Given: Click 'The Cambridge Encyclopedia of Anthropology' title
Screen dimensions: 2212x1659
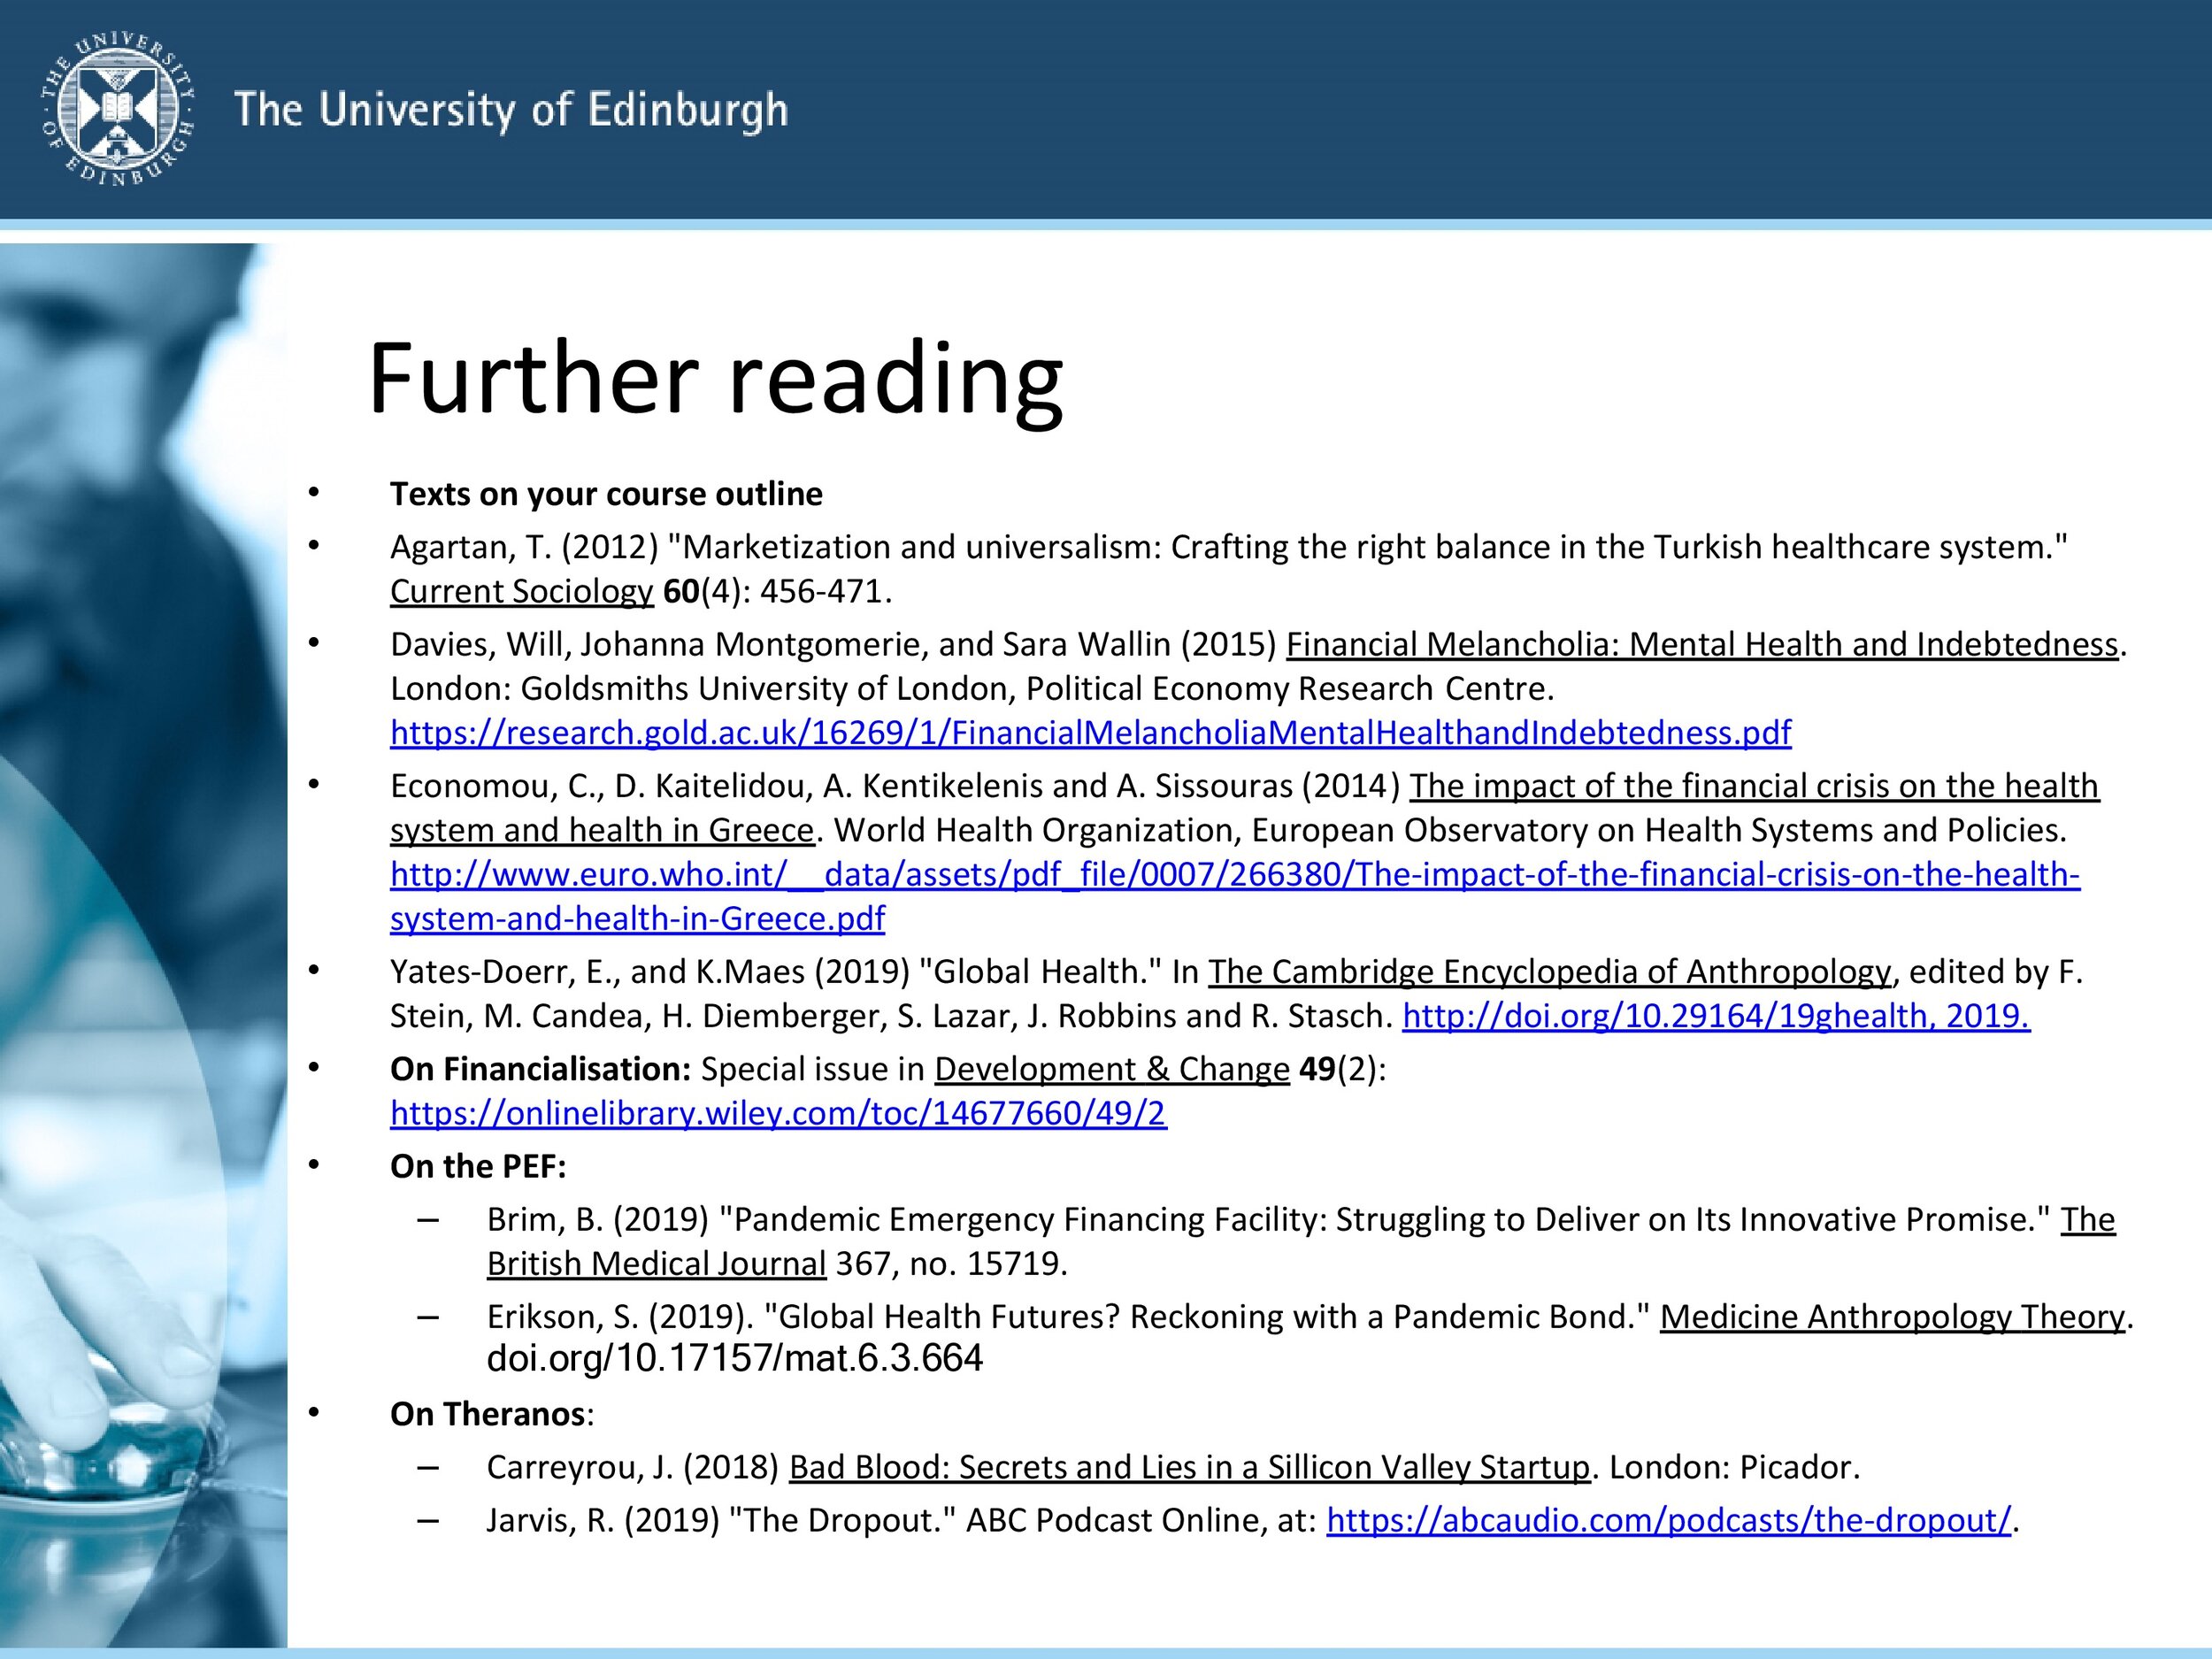Looking at the screenshot, I should [1549, 972].
